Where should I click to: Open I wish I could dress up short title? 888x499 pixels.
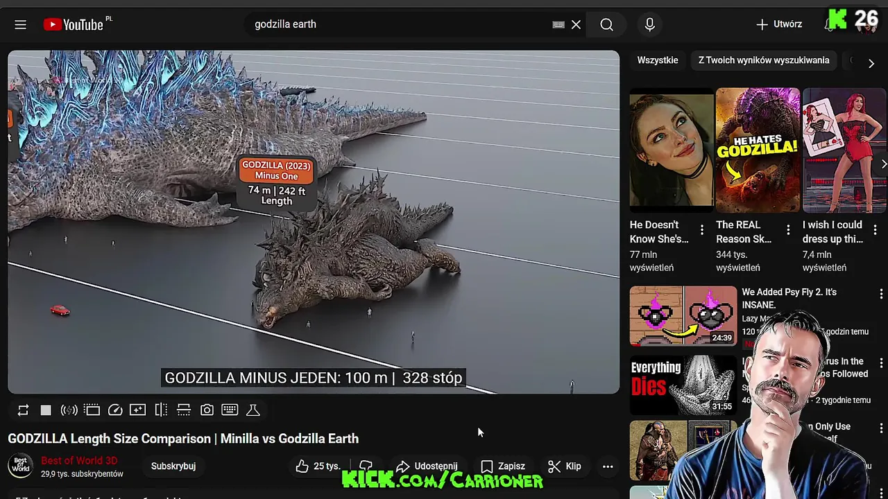coord(832,232)
